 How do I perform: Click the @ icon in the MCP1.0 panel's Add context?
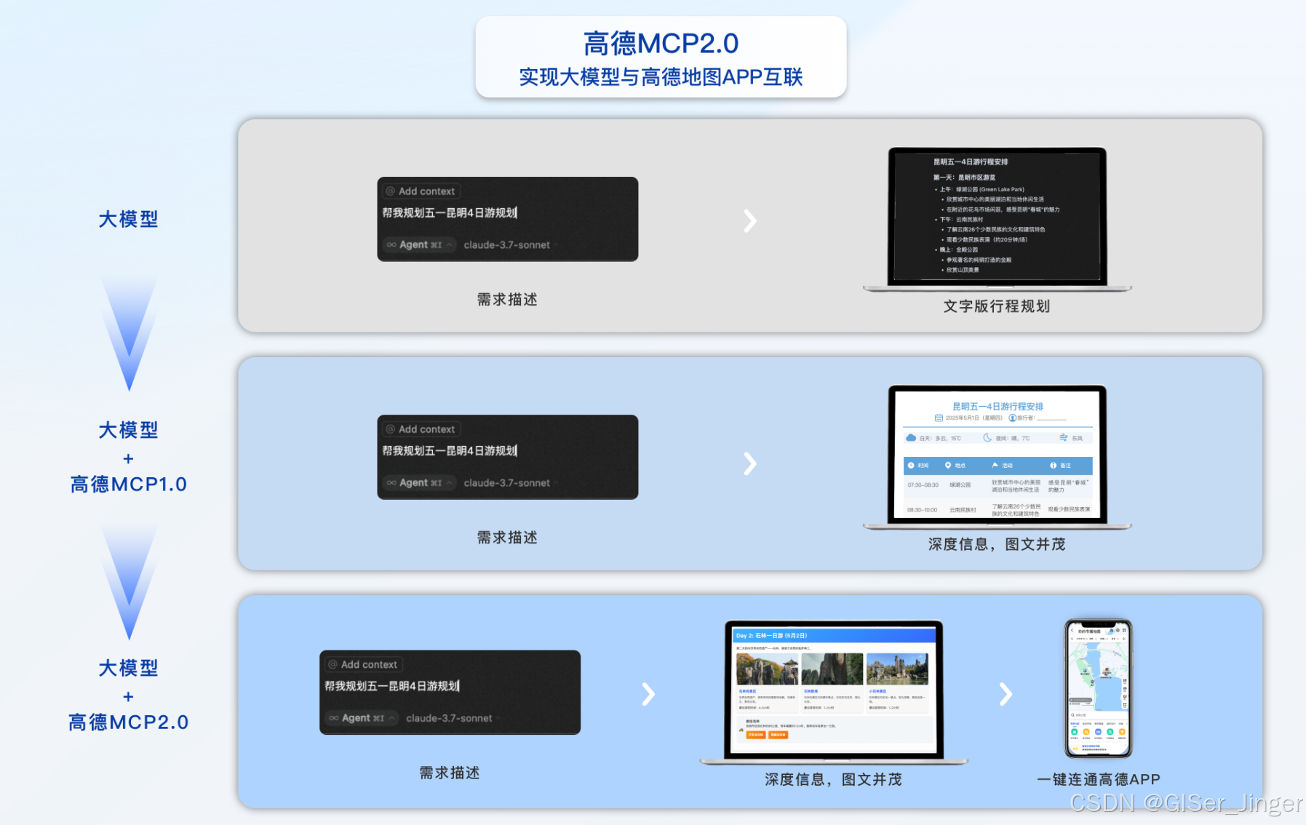(390, 429)
